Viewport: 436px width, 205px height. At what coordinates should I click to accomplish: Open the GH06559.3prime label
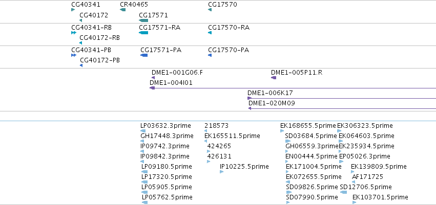(x=312, y=146)
